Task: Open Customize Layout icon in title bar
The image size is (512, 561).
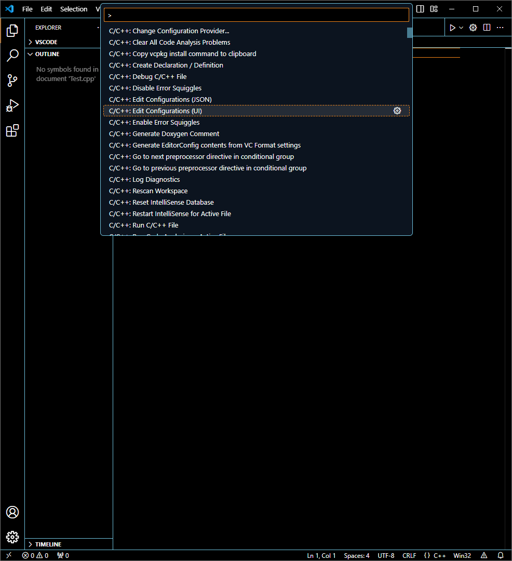Action: point(434,9)
